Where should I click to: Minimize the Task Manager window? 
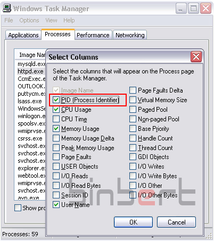[x=181, y=9]
